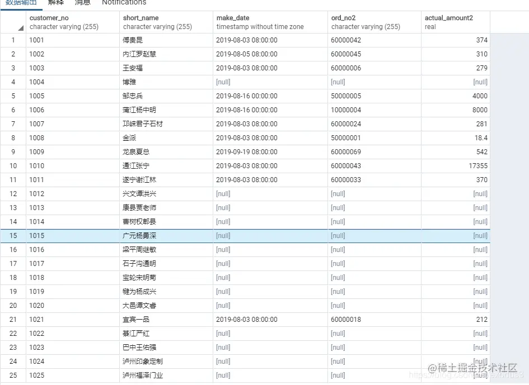Click short_name cell 梁平周继敏

(x=166, y=250)
